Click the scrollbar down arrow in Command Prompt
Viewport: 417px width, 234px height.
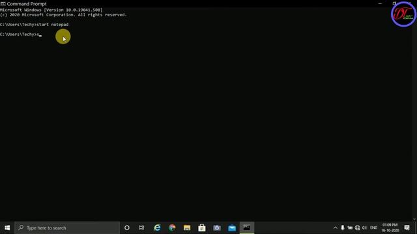click(x=414, y=220)
